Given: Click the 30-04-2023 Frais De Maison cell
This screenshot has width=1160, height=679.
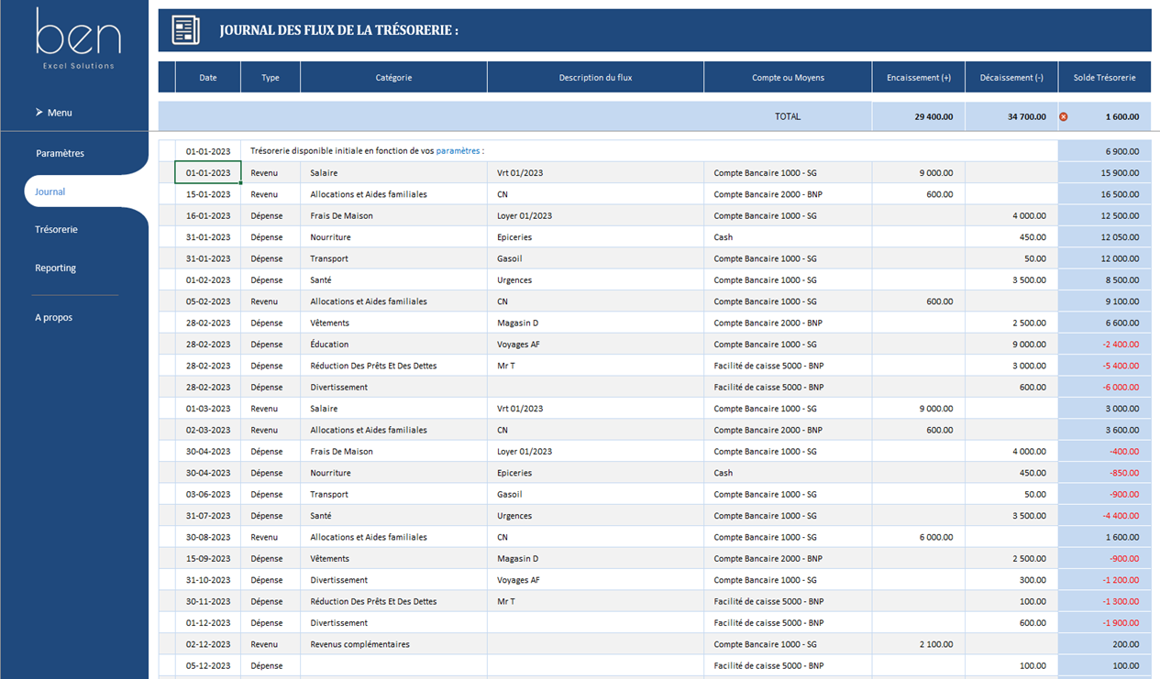Looking at the screenshot, I should point(393,451).
